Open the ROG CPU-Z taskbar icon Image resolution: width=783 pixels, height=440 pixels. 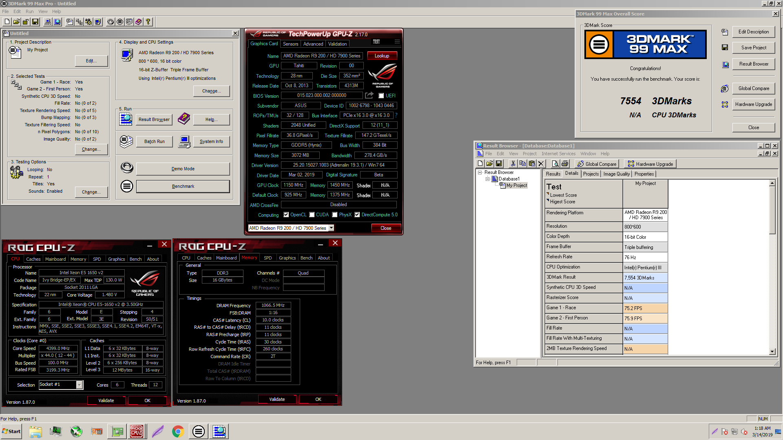(137, 431)
